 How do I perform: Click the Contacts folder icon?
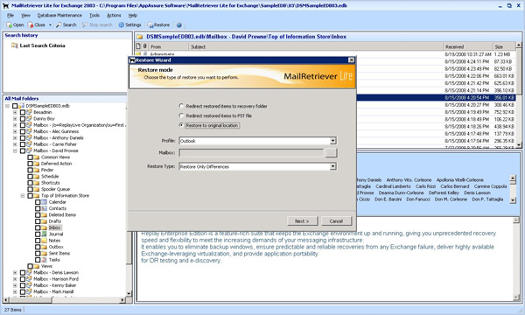[45, 208]
